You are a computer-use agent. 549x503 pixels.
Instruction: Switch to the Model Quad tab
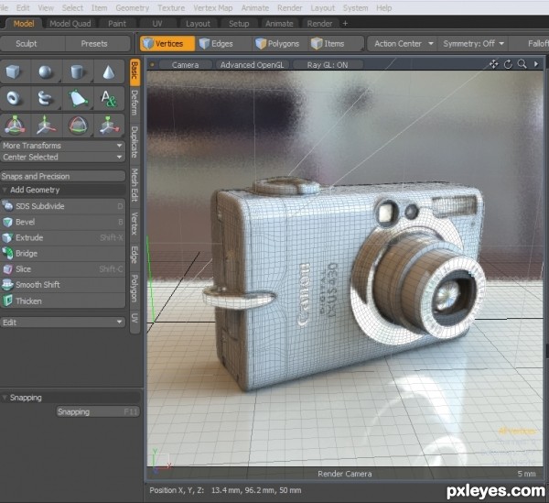point(70,24)
